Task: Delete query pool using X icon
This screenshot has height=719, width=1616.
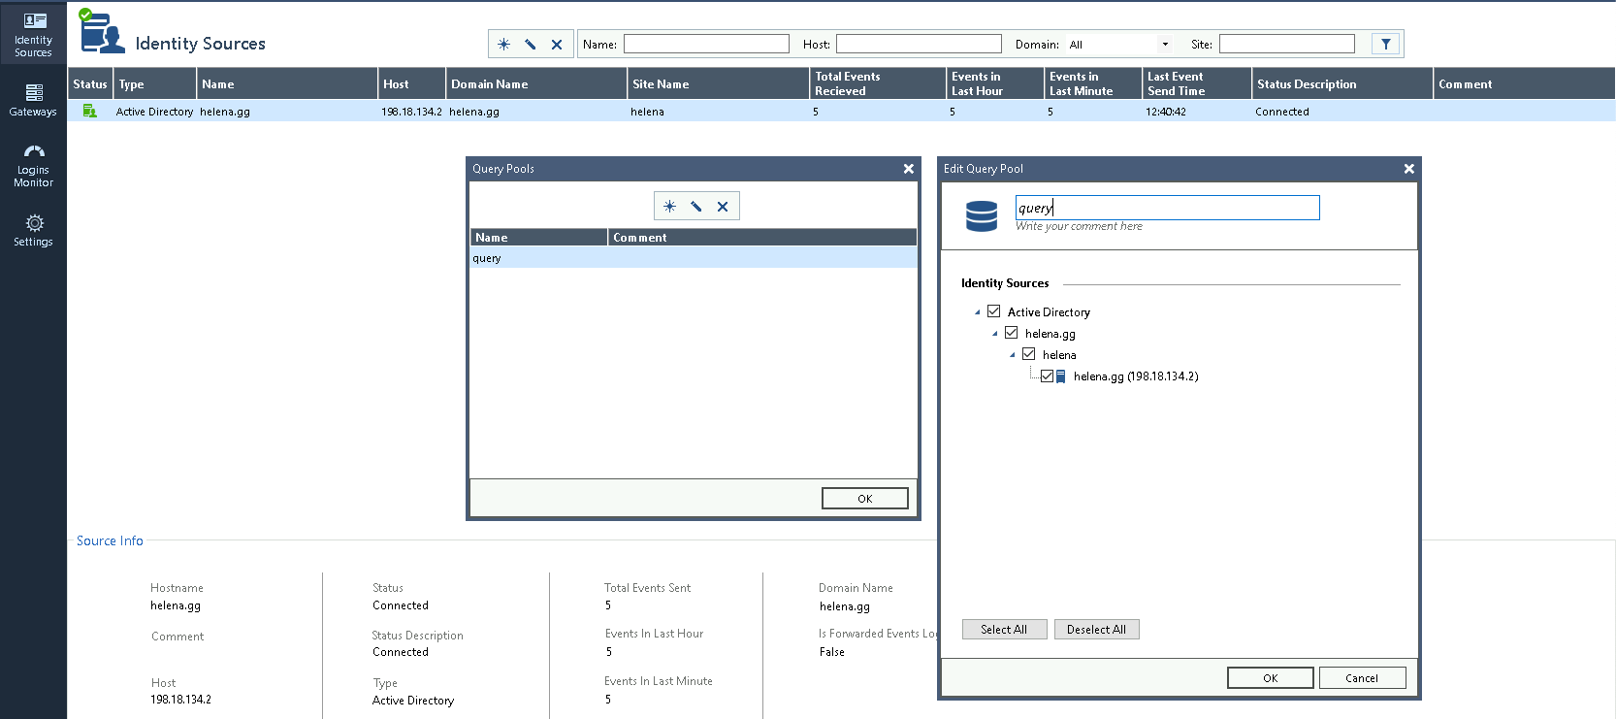Action: [x=723, y=207]
